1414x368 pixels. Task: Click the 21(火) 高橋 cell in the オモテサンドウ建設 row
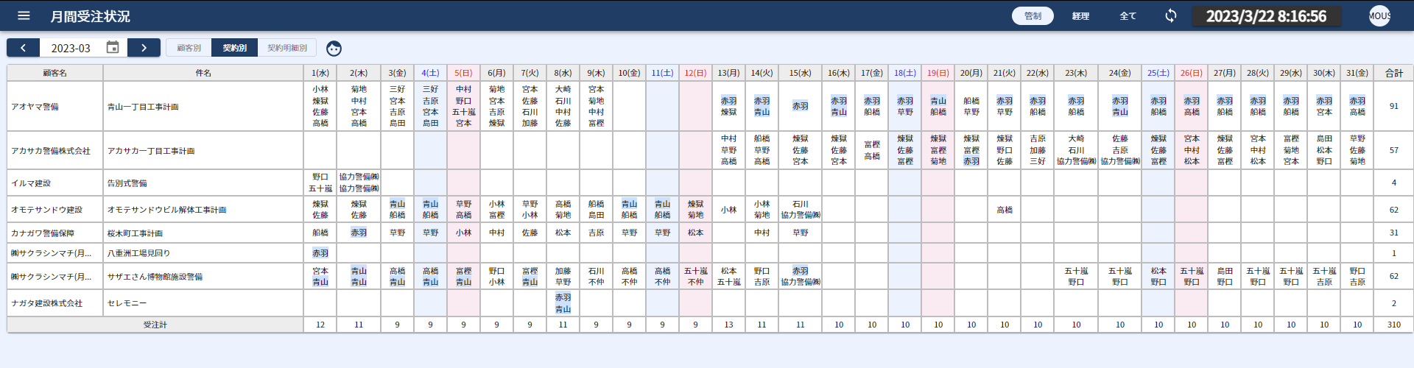(1005, 209)
